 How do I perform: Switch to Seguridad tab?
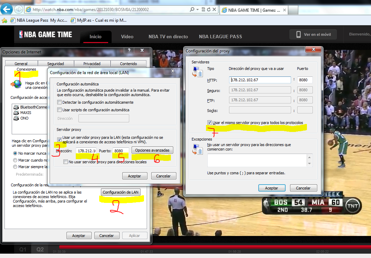point(55,63)
